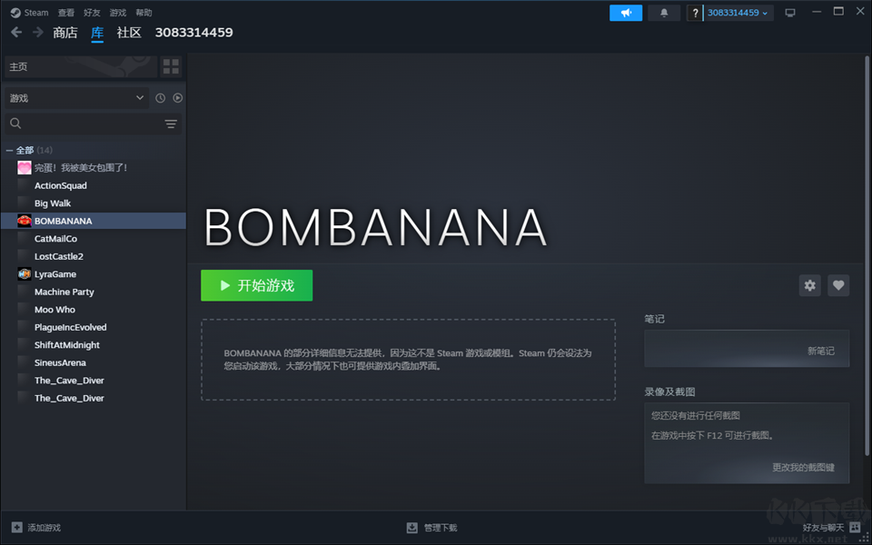Open advanced filter options icon
The image size is (872, 545).
click(x=171, y=124)
